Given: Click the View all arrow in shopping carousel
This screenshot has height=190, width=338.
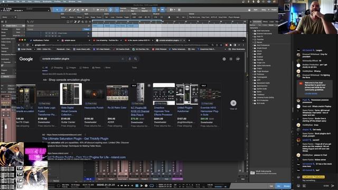Looking at the screenshot, I should coord(233,103).
